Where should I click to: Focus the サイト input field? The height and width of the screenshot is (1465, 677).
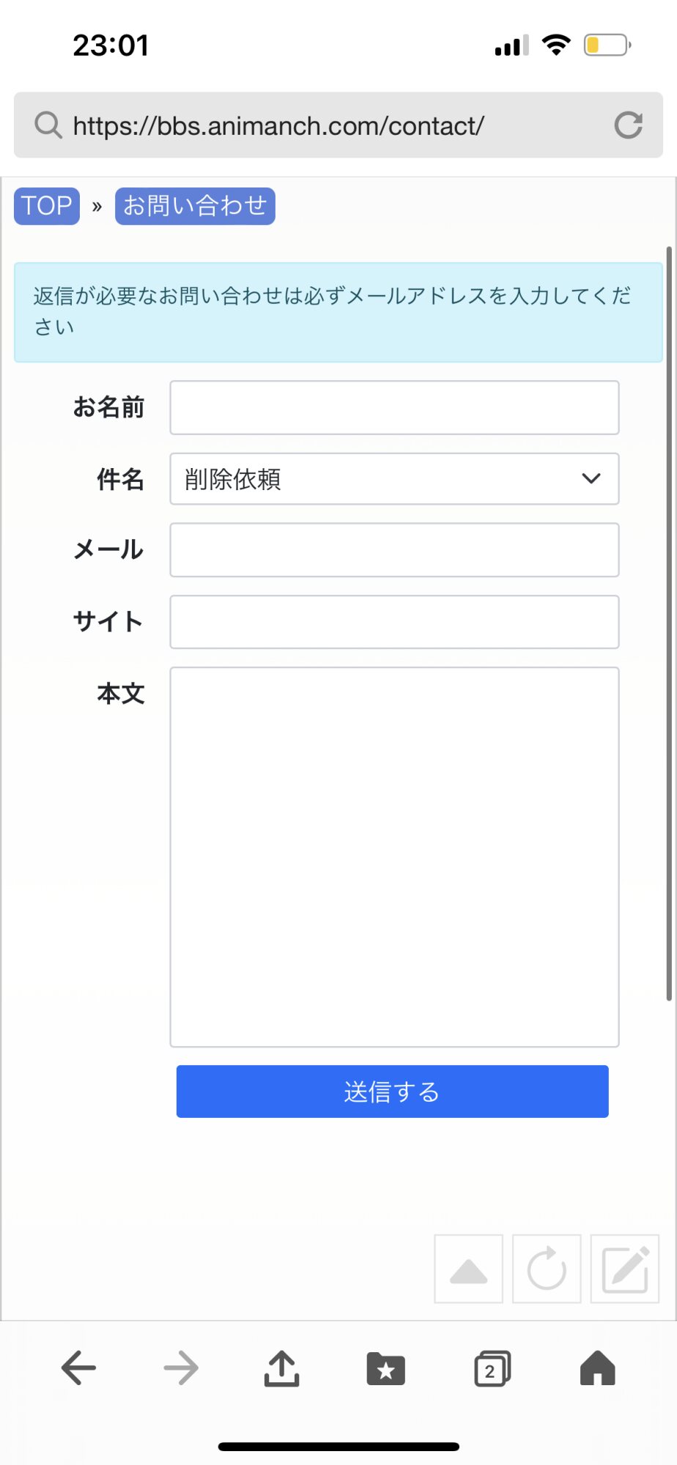coord(394,622)
